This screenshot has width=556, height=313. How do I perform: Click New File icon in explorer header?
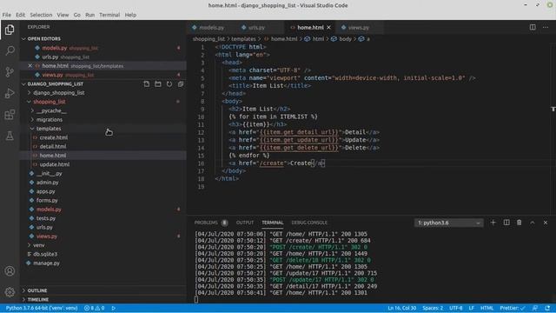[x=147, y=84]
